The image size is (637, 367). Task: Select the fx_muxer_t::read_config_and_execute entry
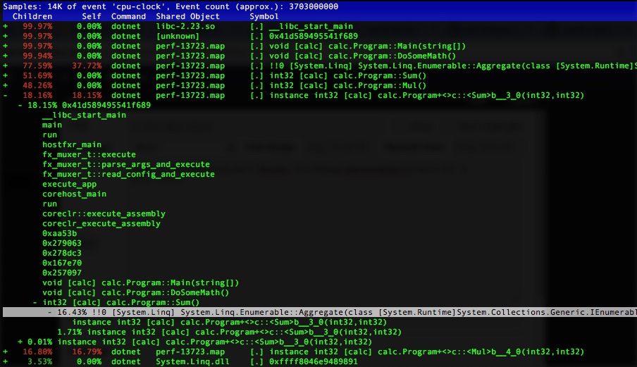pyautogui.click(x=128, y=174)
